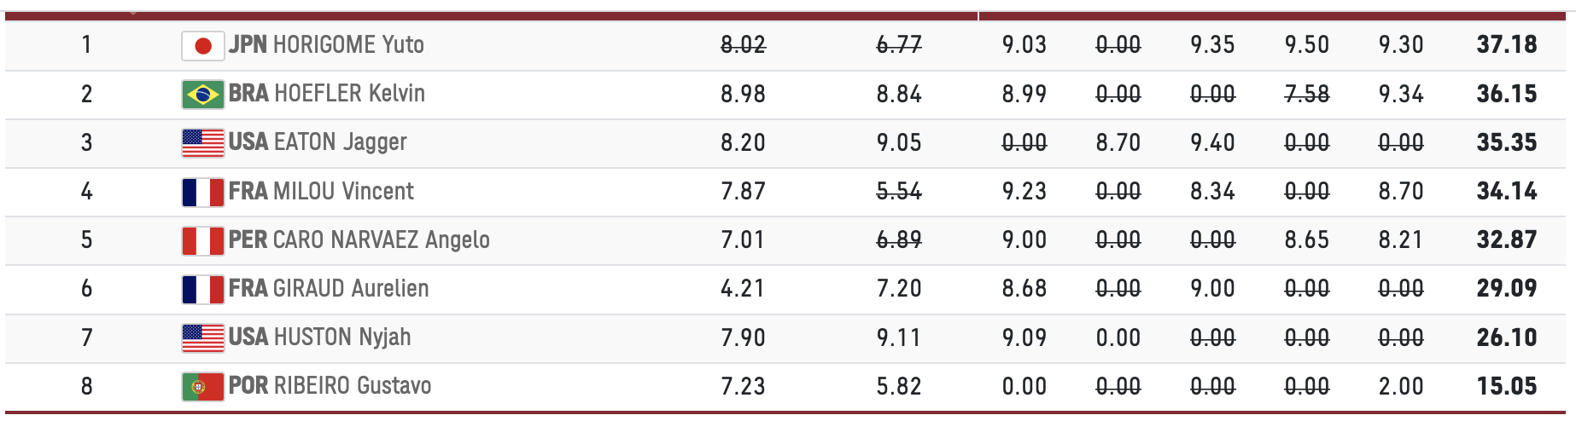Click the USA flag beside EATON Jagger
The image size is (1576, 421).
pyautogui.click(x=202, y=142)
